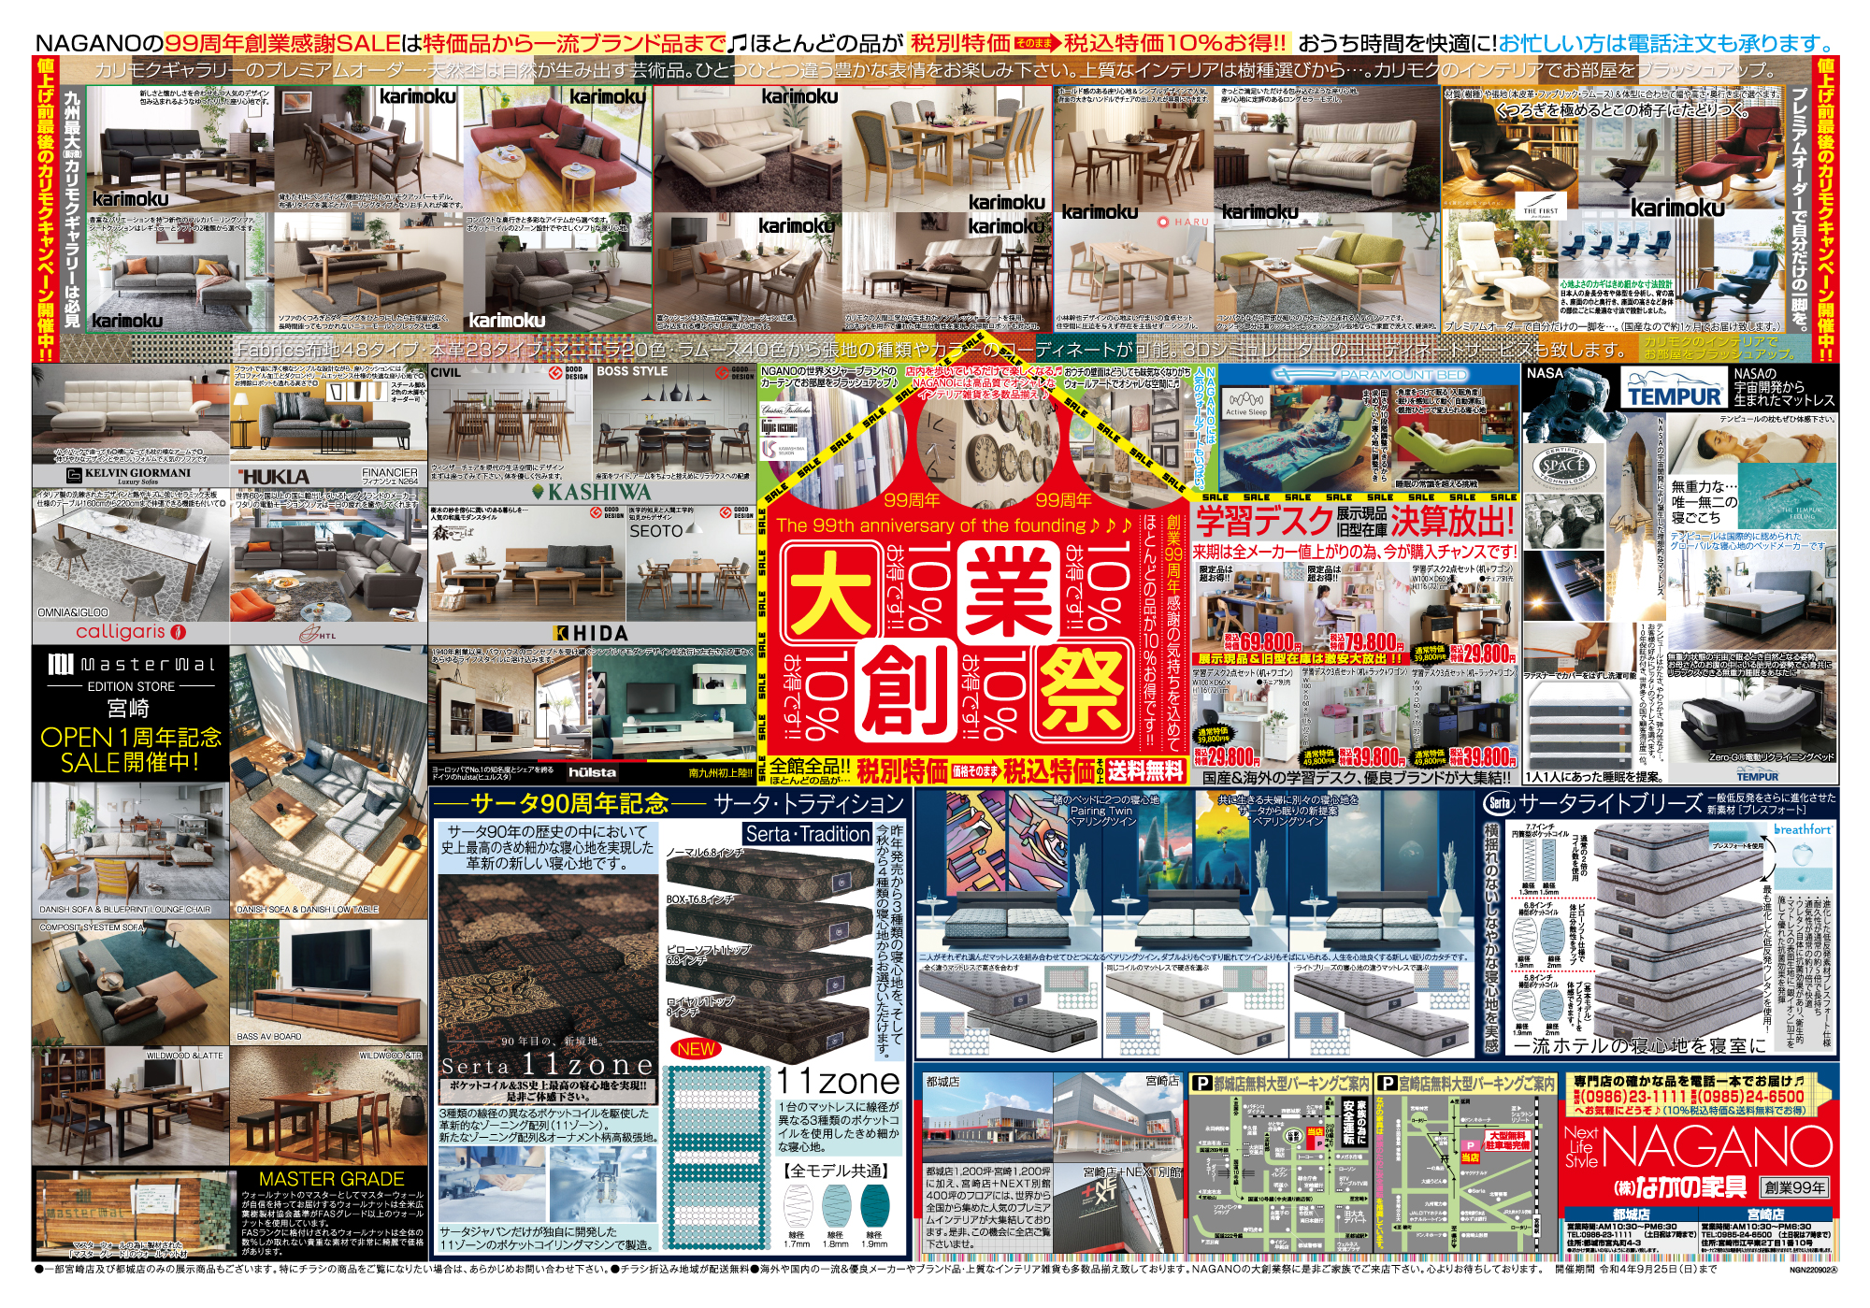Click the FINANCIER label
Screen dimensions: 1870x1308
(390, 473)
